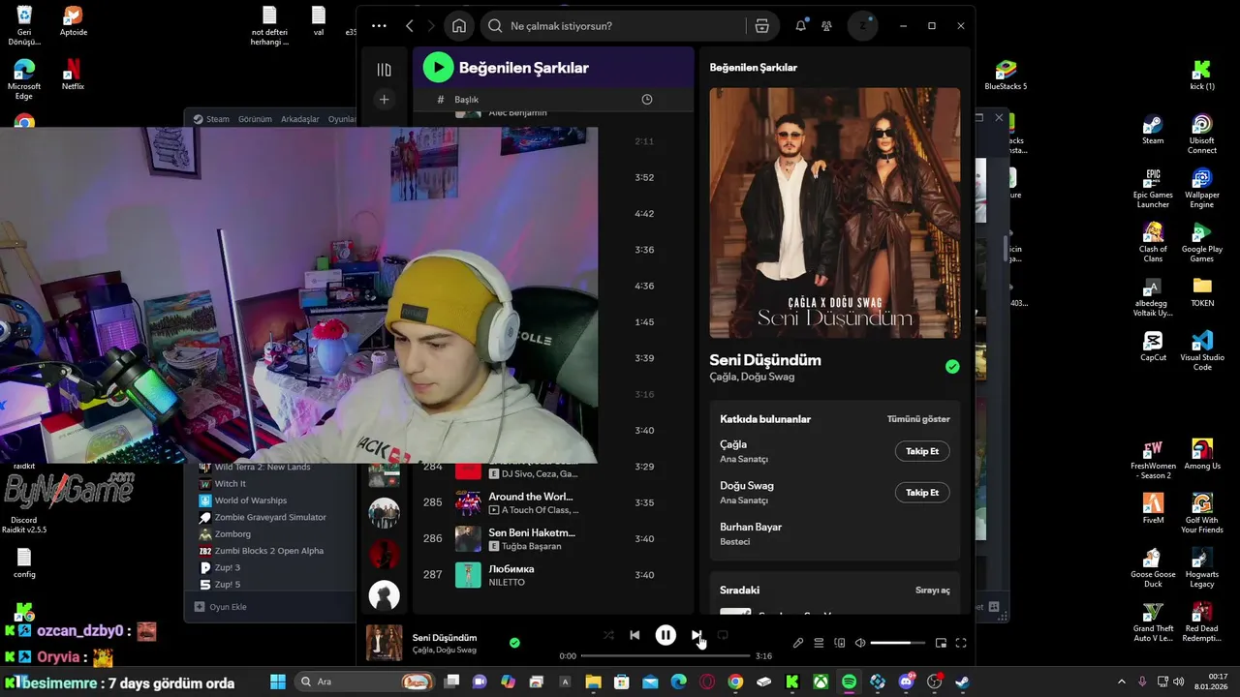Viewport: 1240px width, 697px height.
Task: Sort by the duration clock column
Action: pos(647,100)
